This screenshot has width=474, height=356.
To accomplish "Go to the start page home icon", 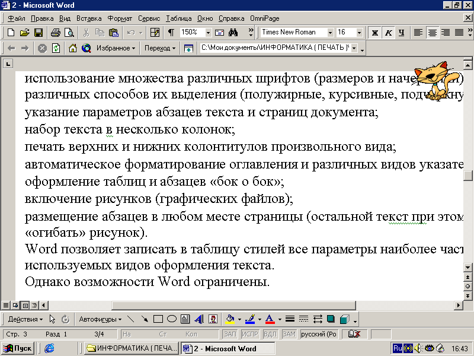I will pyautogui.click(x=72, y=48).
